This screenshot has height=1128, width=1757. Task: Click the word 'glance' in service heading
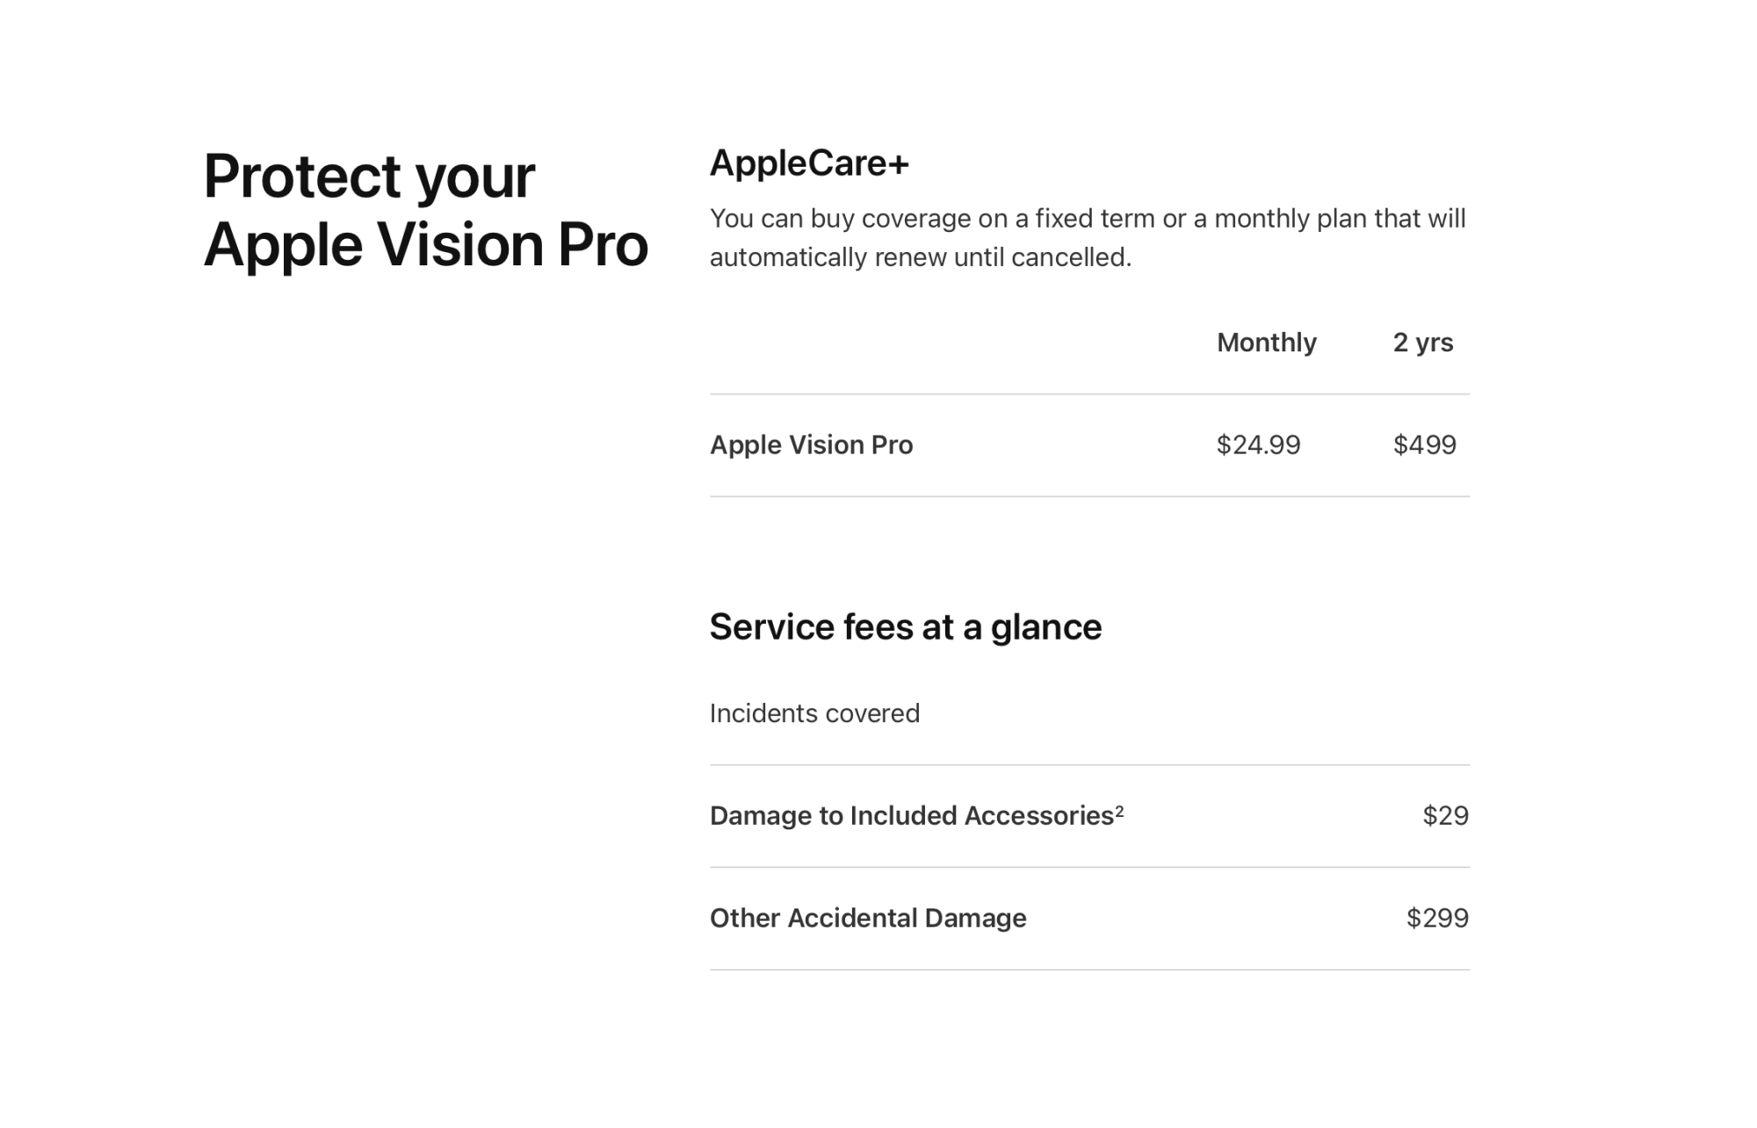pyautogui.click(x=1046, y=629)
